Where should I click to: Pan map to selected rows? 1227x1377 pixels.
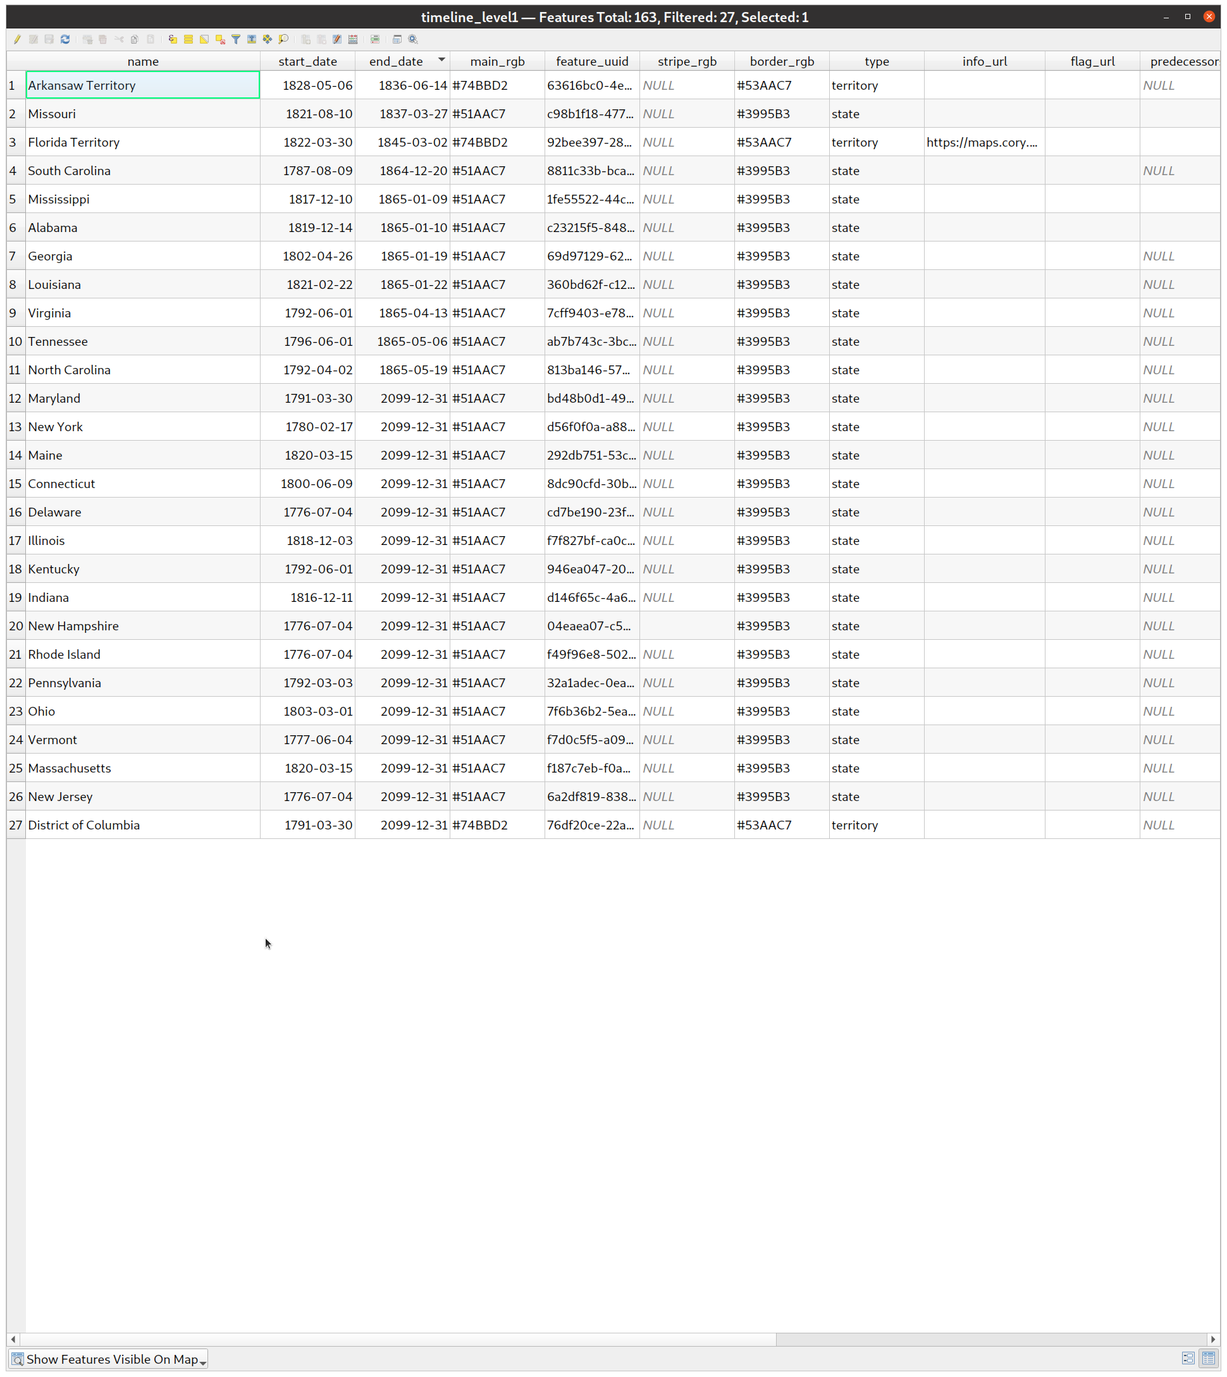[267, 39]
